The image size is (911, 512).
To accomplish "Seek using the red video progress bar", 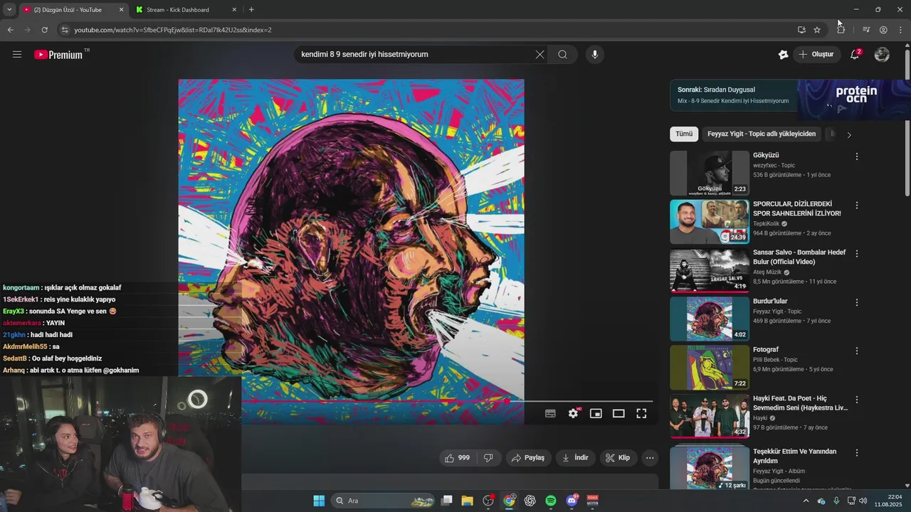I will coord(447,401).
